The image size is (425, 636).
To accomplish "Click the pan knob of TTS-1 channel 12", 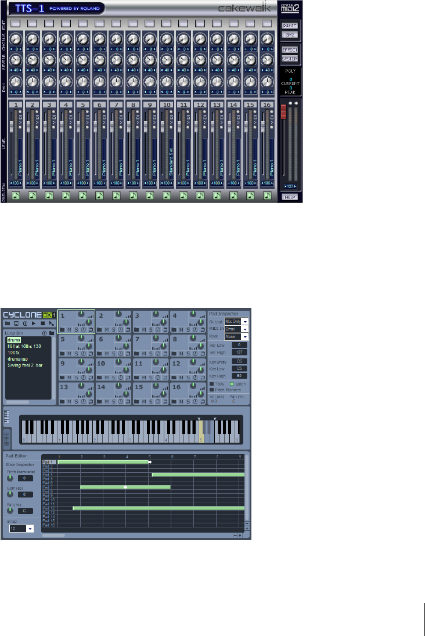I will (x=200, y=82).
